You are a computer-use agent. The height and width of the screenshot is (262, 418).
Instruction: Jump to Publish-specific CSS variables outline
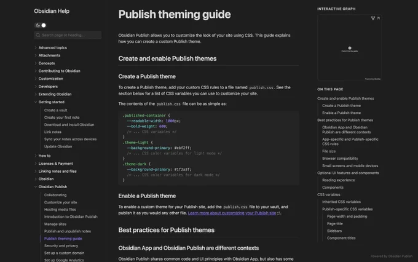click(x=347, y=209)
